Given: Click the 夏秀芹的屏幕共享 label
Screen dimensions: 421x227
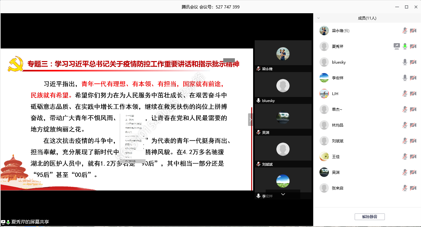Looking at the screenshot, I should coord(30,222).
